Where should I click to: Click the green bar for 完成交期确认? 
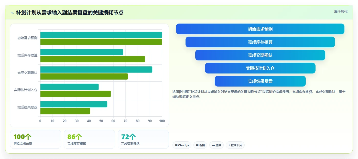tap(84, 76)
